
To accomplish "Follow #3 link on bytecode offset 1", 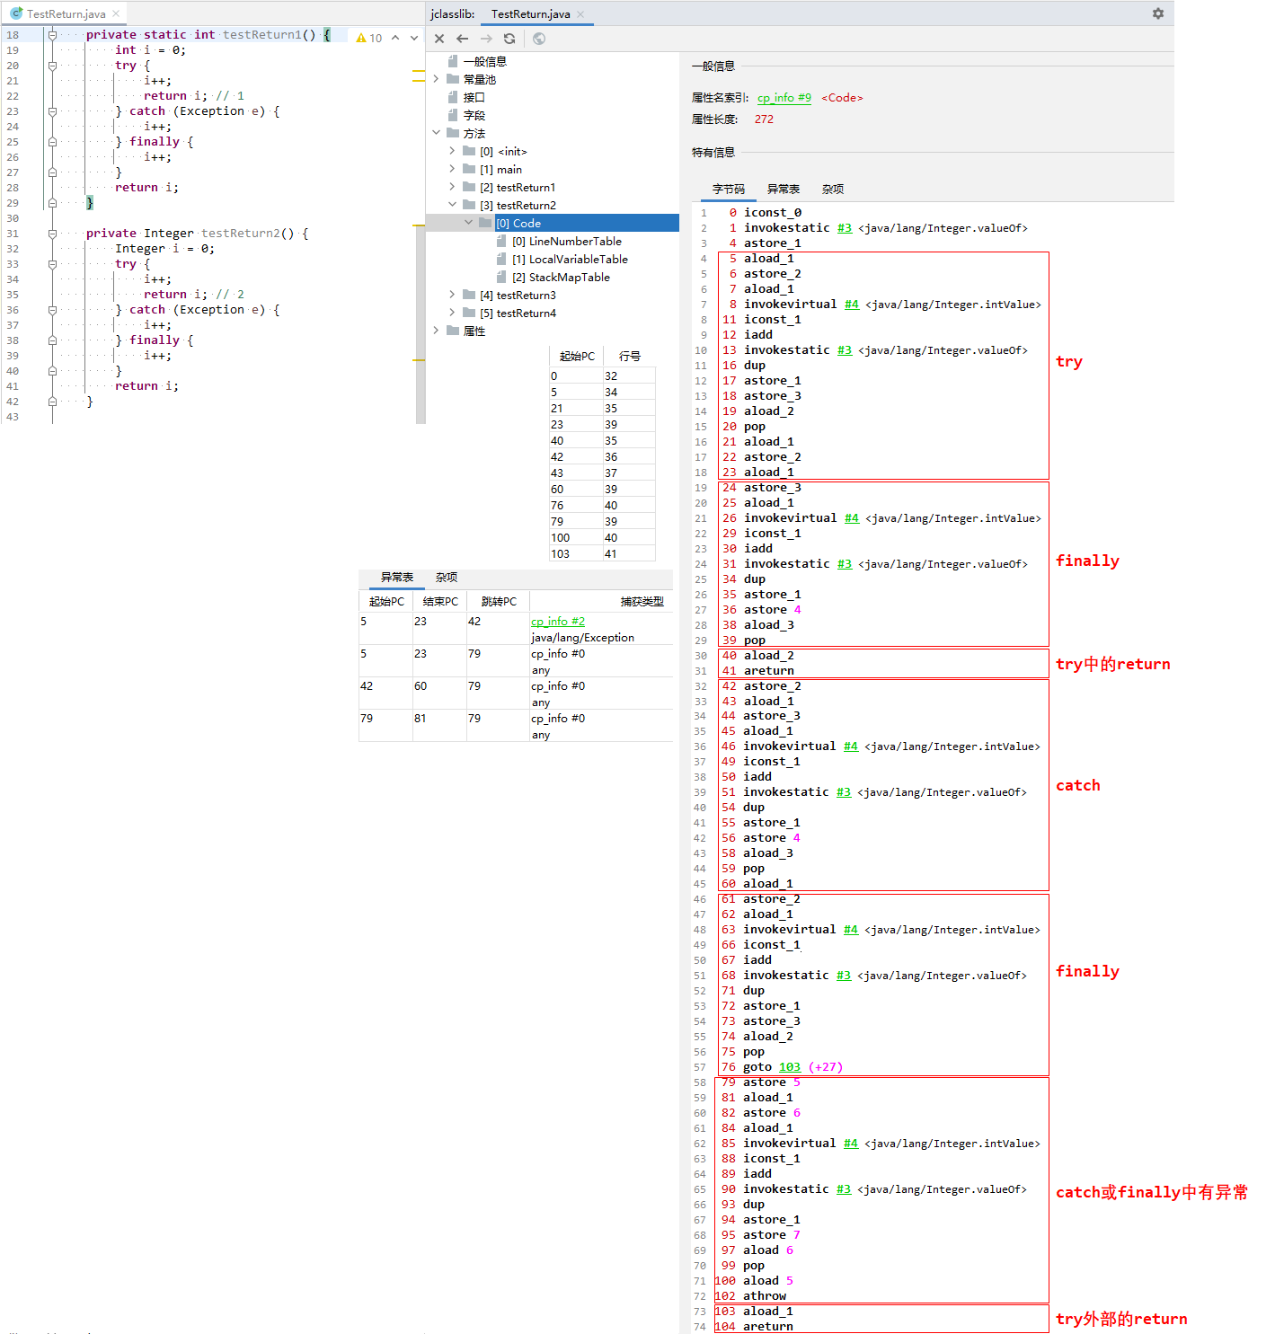I will point(845,228).
